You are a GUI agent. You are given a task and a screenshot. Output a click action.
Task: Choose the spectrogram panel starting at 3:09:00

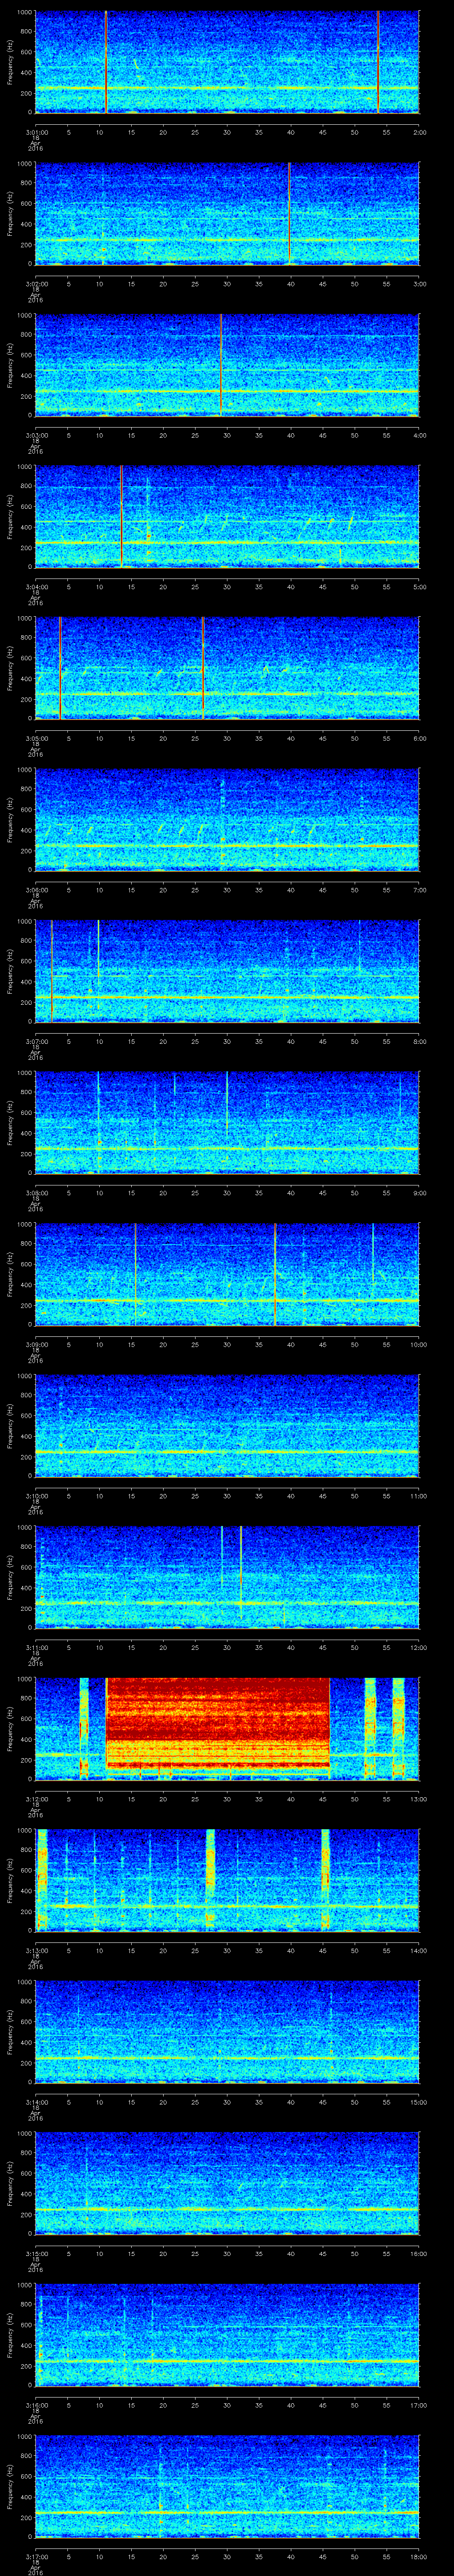227,1274
